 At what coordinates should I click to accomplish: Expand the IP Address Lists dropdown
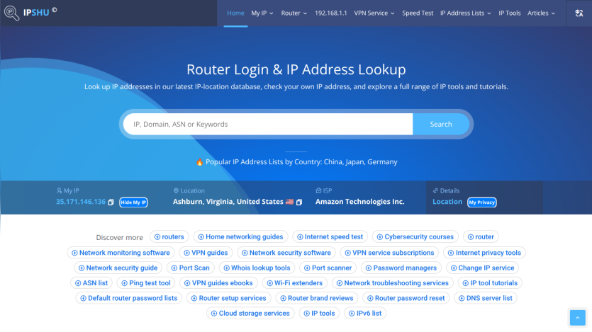pyautogui.click(x=466, y=13)
